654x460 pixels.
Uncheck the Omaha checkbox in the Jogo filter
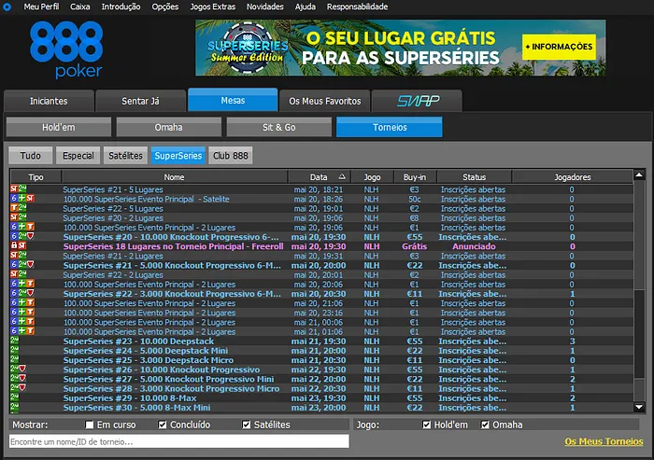click(485, 425)
